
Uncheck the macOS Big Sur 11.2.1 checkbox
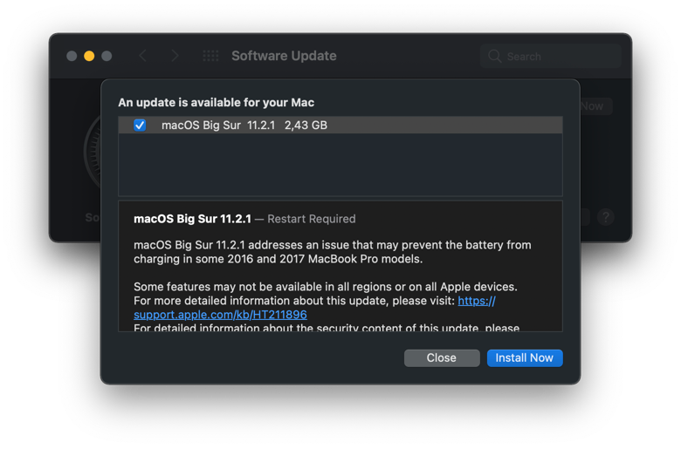click(x=140, y=126)
